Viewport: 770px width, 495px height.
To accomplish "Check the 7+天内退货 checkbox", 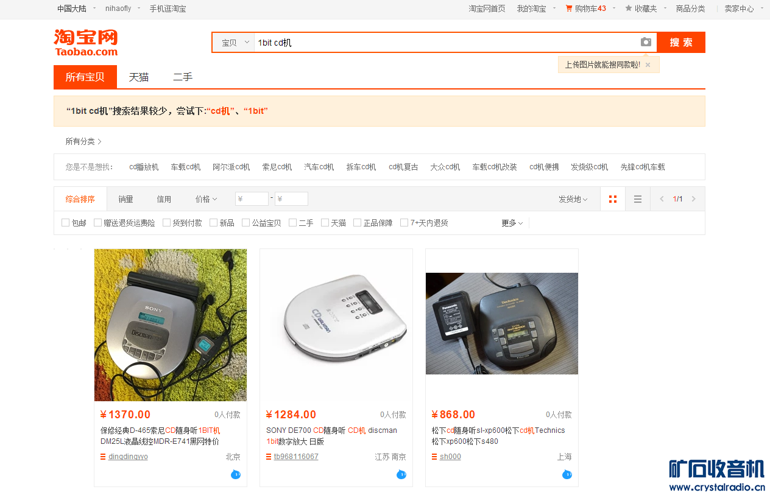I will [x=404, y=223].
